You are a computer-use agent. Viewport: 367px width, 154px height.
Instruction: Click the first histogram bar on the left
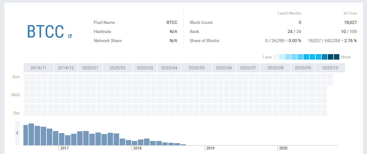pos(26,135)
